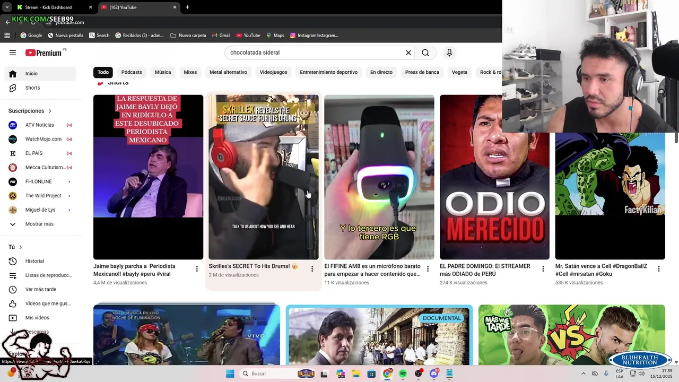Expand the Tú section chevron
Viewport: 679px width, 382px height.
[21, 247]
